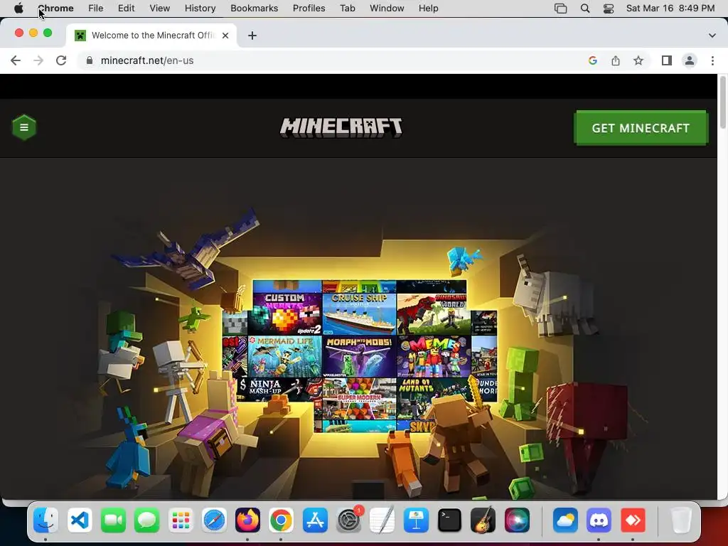Click the Cruise Ship thumbnail

click(x=359, y=314)
